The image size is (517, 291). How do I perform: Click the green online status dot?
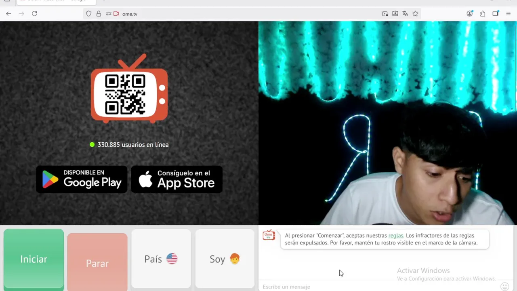click(x=92, y=144)
